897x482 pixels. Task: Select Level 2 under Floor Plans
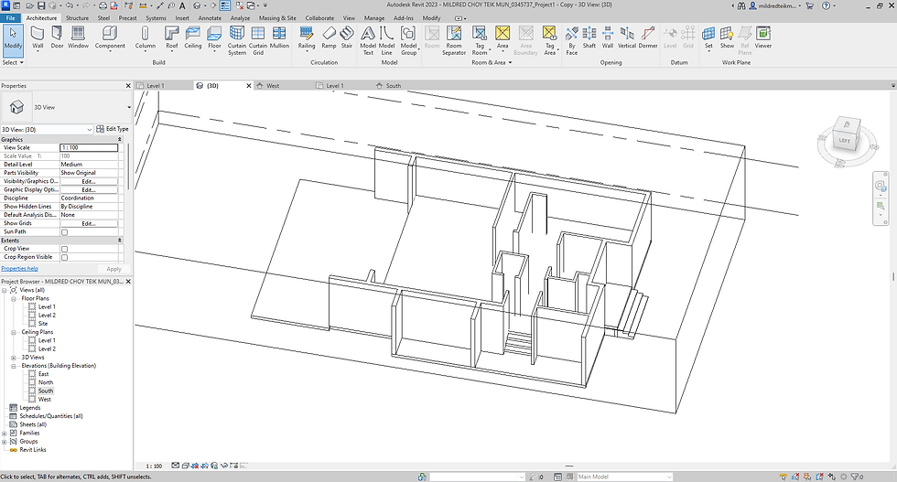tap(47, 315)
